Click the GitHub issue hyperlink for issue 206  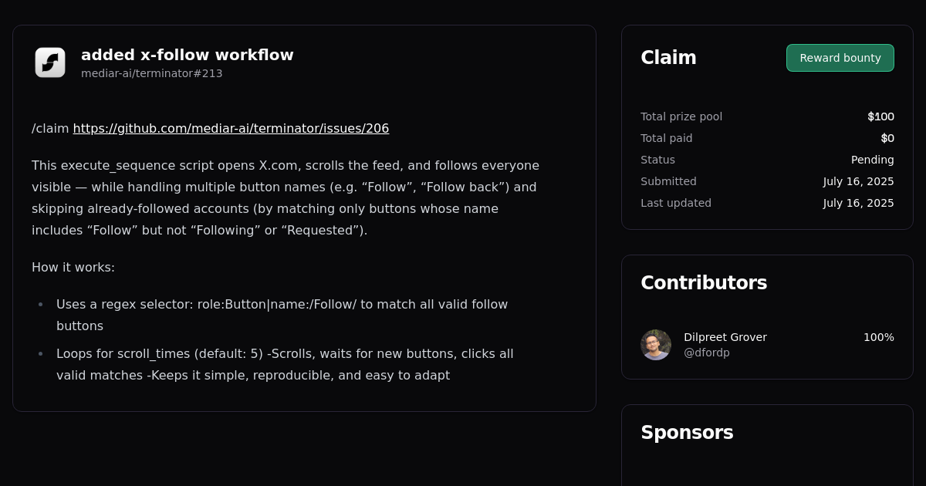click(231, 128)
